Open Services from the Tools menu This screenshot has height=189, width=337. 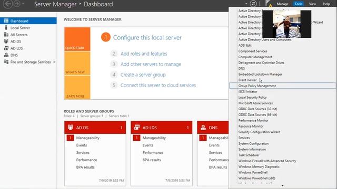244,138
